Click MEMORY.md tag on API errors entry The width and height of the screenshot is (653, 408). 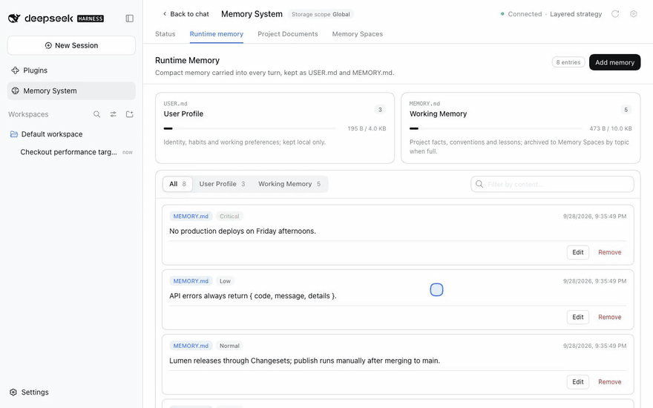click(191, 281)
